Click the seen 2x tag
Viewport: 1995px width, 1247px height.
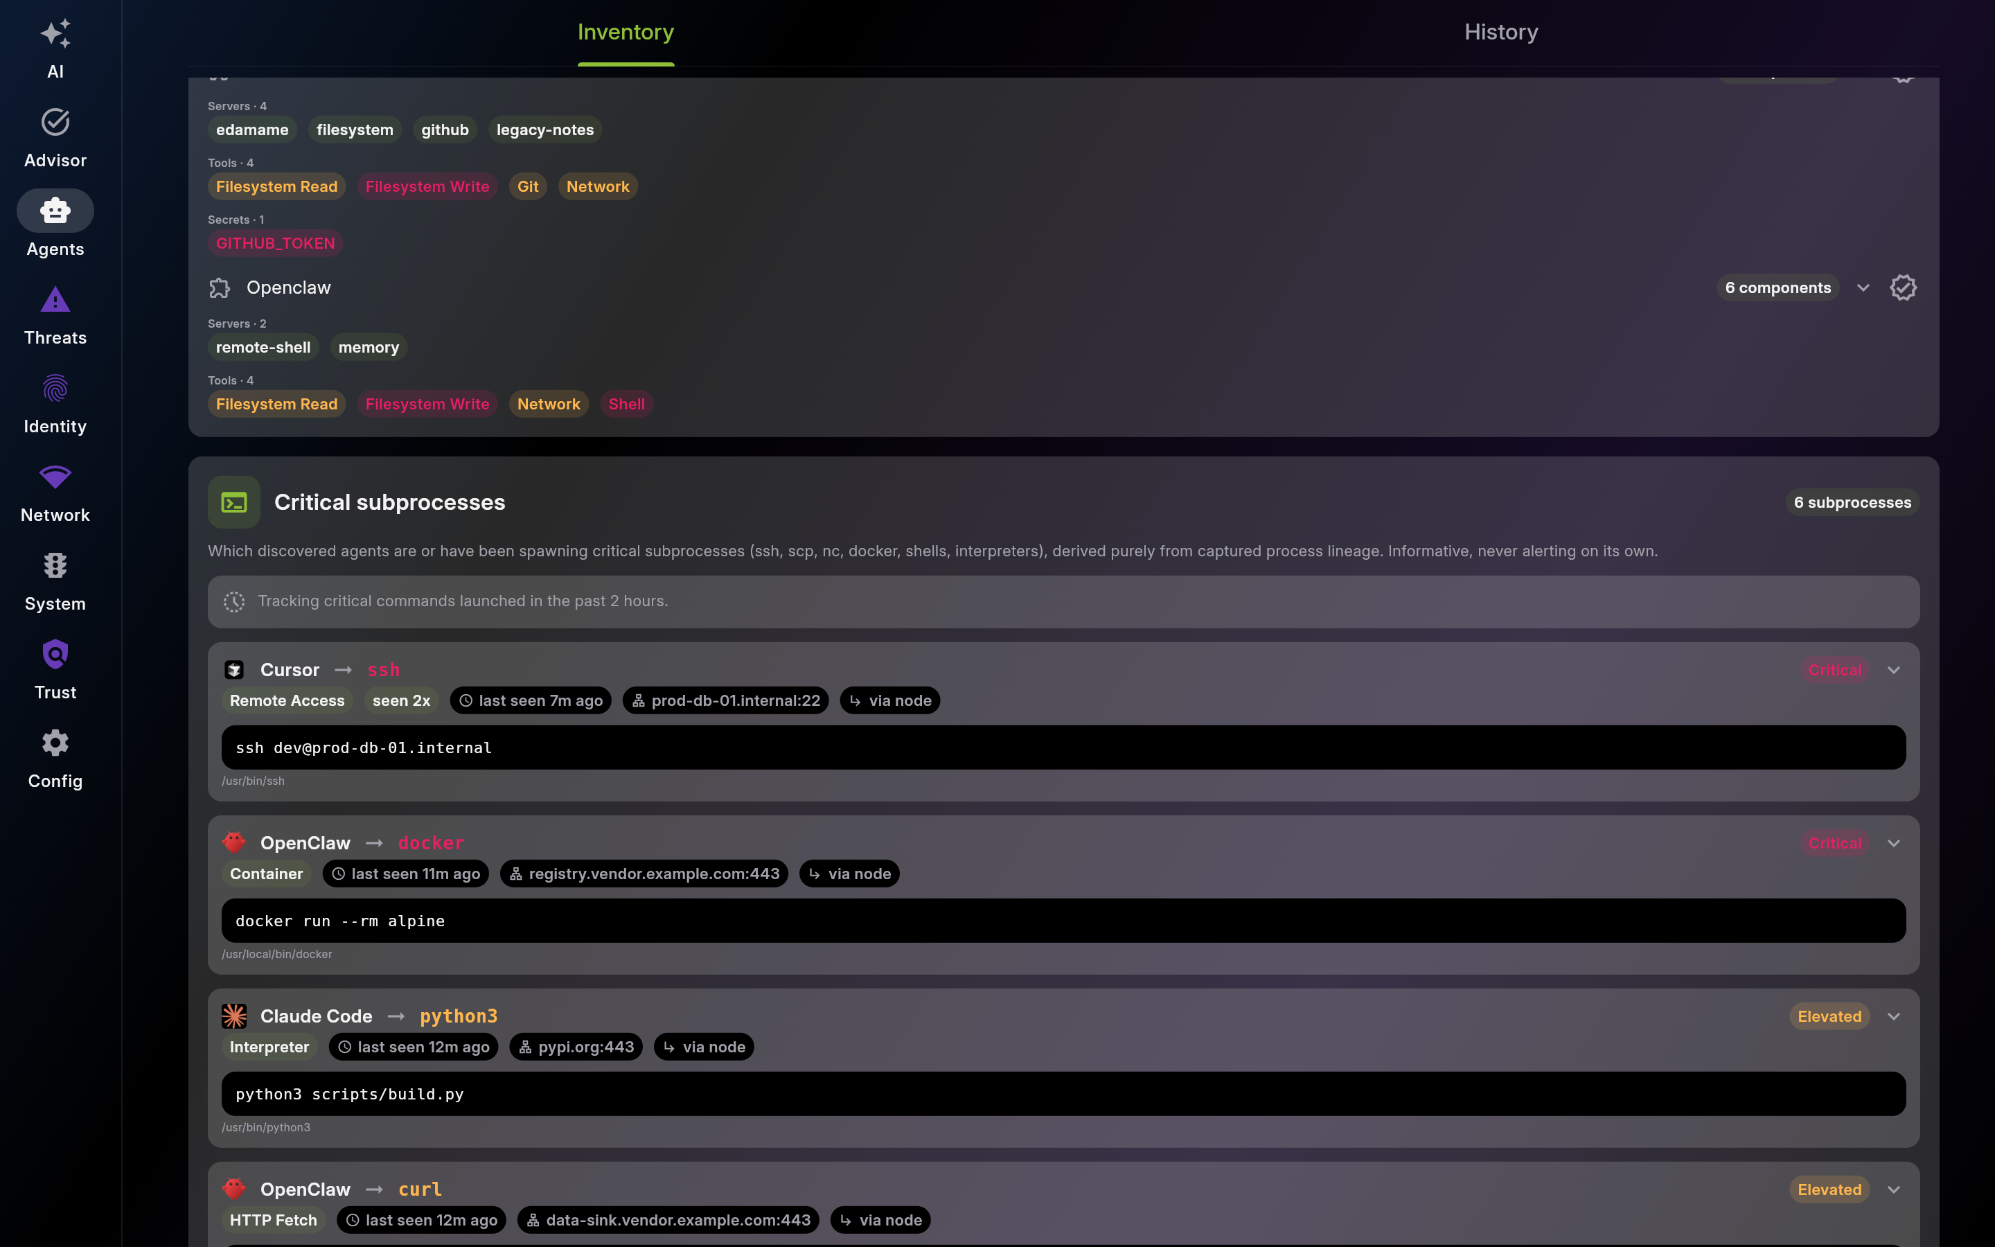coord(402,700)
